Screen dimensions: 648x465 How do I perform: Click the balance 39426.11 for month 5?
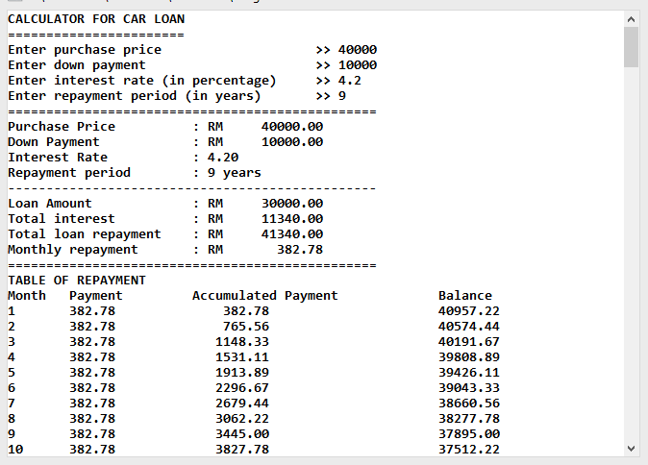click(469, 372)
